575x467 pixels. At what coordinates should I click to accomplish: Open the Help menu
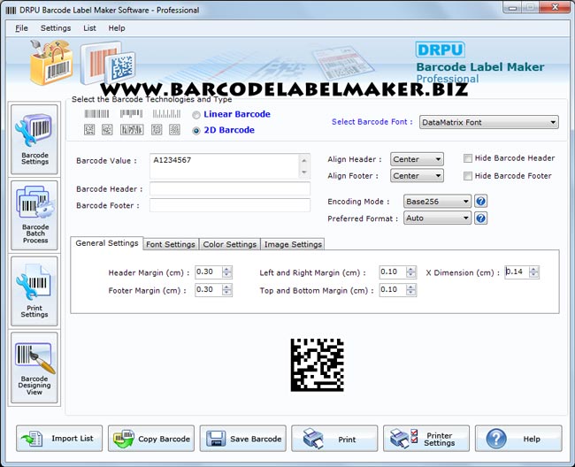click(x=117, y=28)
